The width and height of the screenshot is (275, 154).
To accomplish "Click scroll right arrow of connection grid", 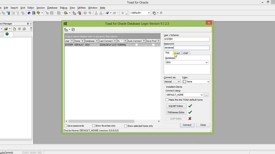I will [x=159, y=121].
